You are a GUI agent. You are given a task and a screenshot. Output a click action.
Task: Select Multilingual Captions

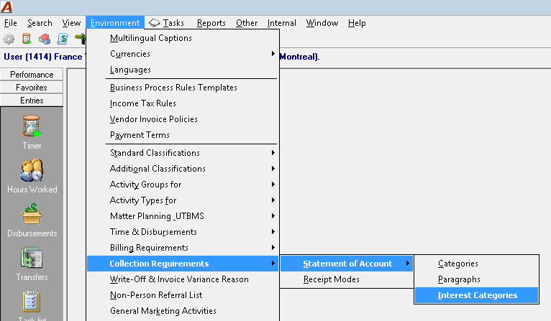coord(183,38)
